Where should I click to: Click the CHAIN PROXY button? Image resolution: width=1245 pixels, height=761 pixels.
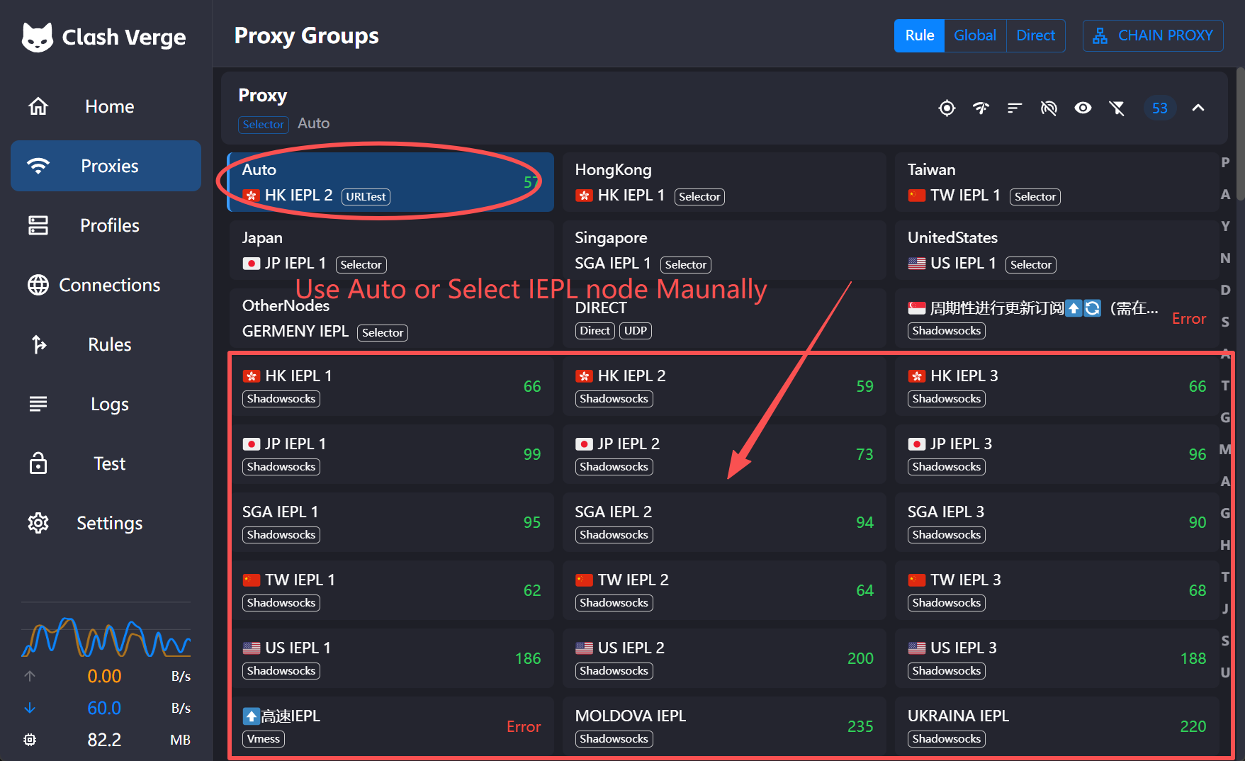pos(1153,35)
